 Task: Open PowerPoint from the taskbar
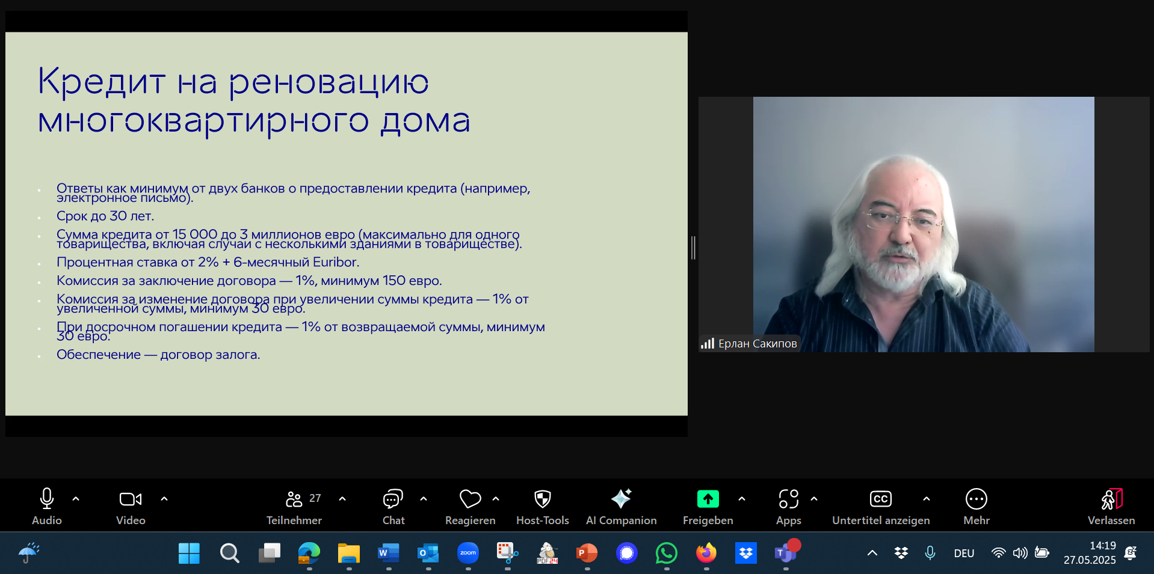pyautogui.click(x=587, y=553)
